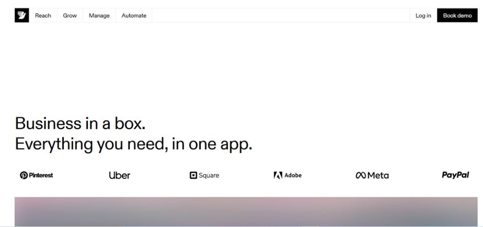
Task: Select the Uber logo
Action: [x=119, y=175]
